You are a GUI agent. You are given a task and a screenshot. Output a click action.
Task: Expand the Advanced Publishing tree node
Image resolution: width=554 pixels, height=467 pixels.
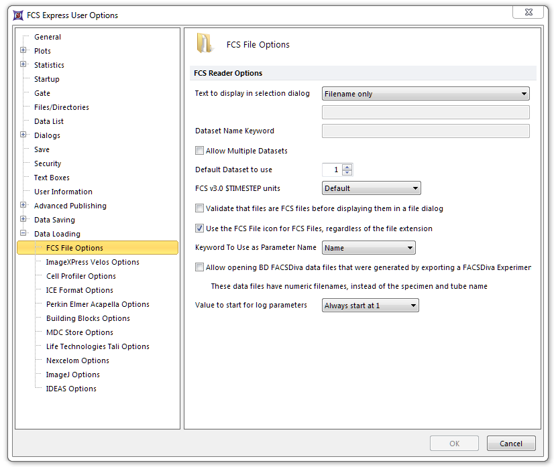(x=23, y=206)
